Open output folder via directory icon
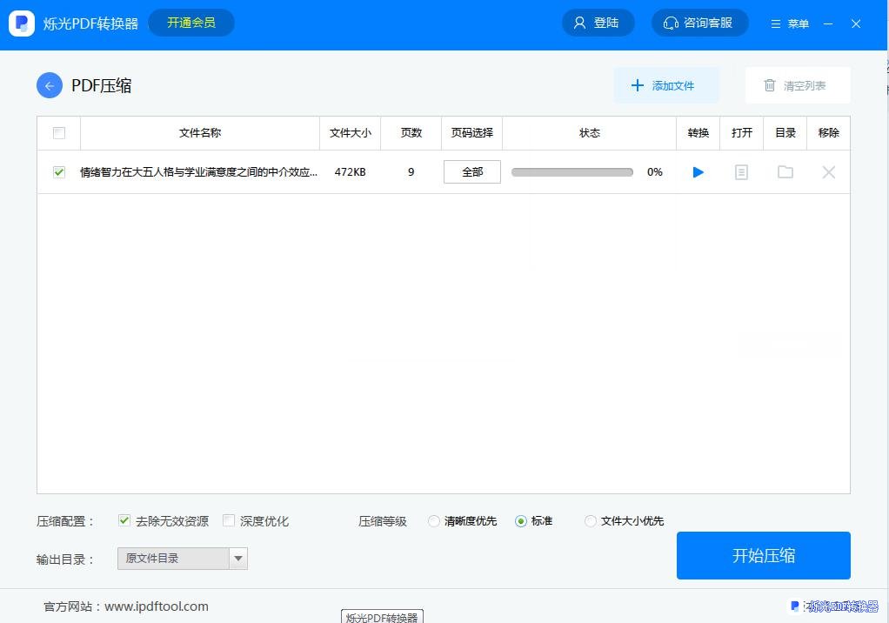889x623 pixels. (785, 171)
